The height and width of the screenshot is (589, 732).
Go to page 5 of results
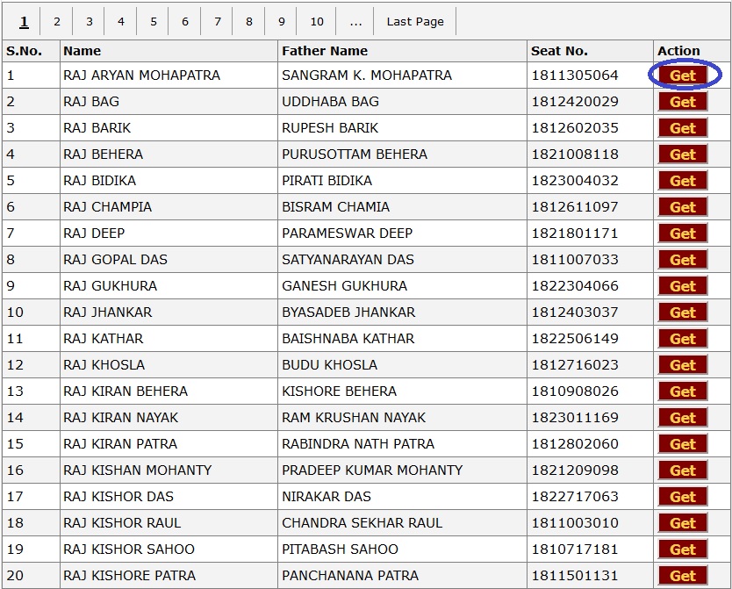point(153,21)
